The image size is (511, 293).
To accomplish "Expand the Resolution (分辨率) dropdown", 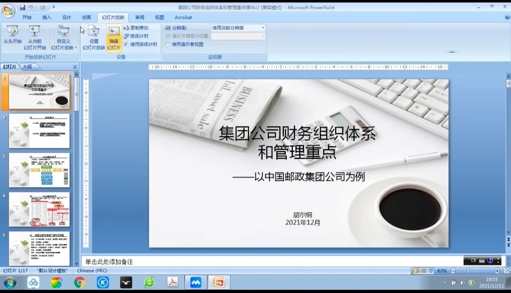I will click(x=263, y=28).
